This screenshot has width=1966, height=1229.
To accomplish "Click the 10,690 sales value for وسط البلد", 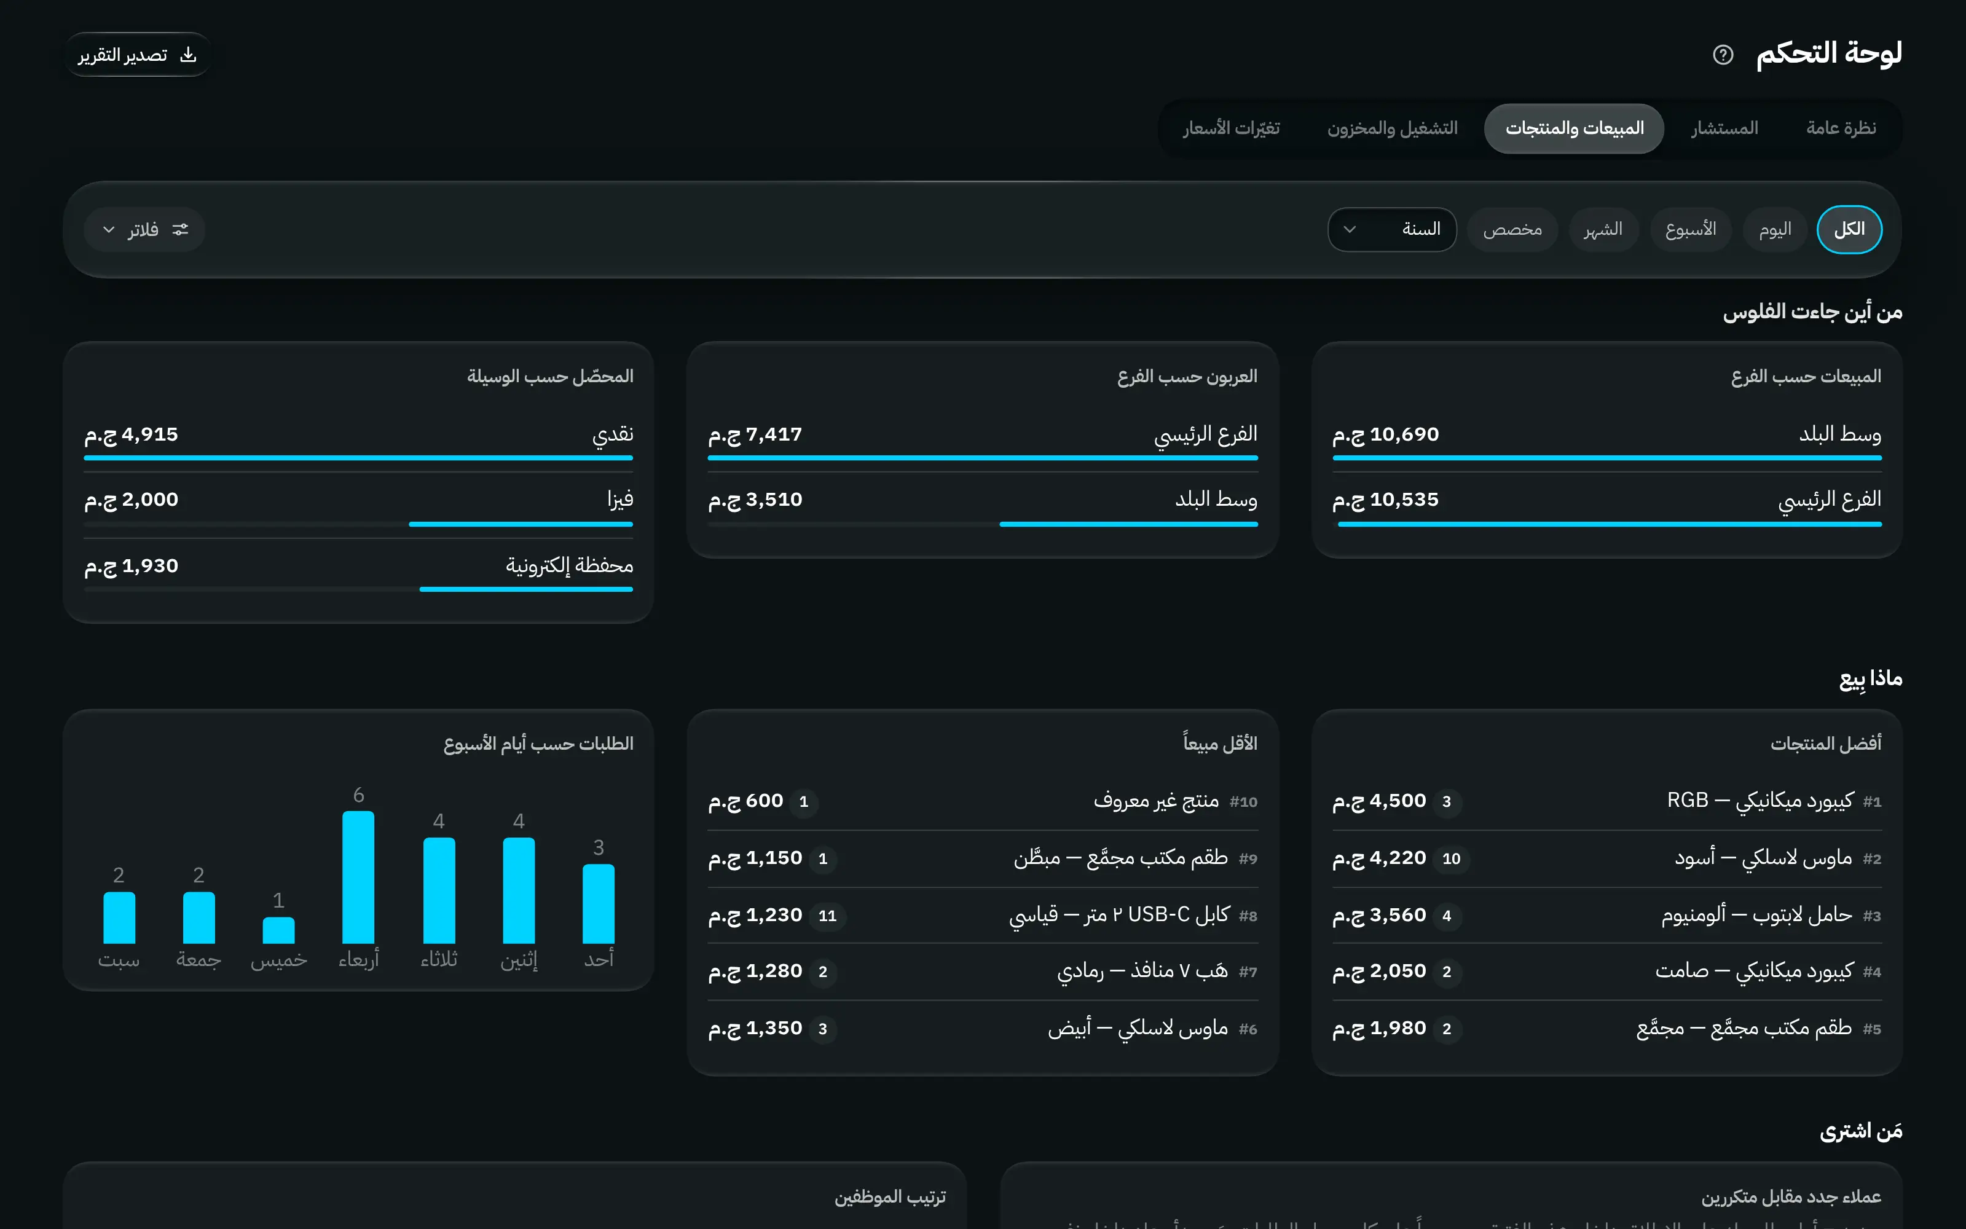I will click(x=1386, y=435).
